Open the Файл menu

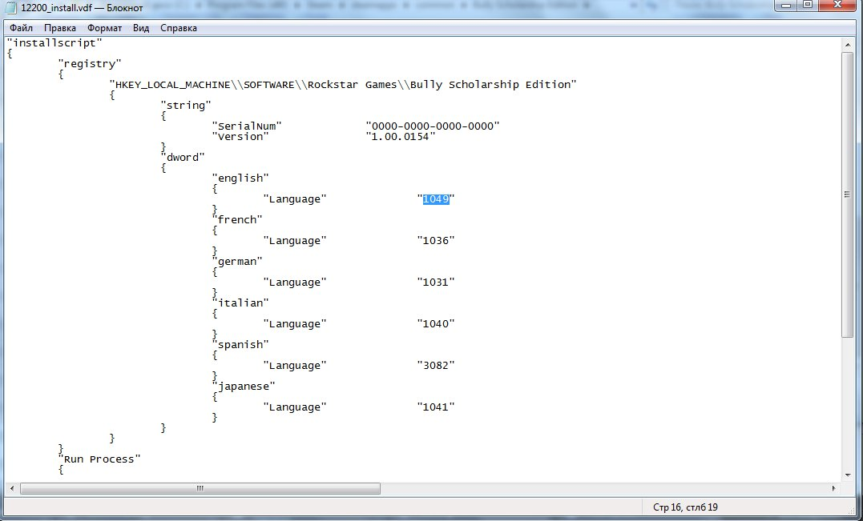(21, 28)
